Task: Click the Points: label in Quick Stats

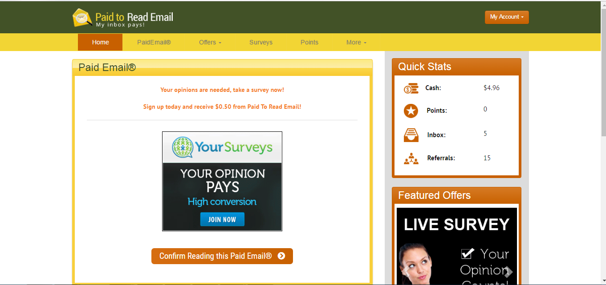Action: 437,111
